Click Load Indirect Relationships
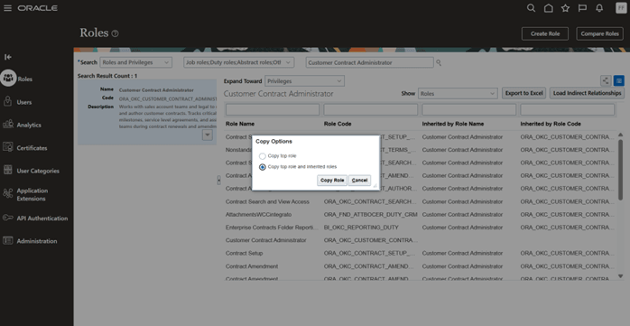 click(x=587, y=93)
